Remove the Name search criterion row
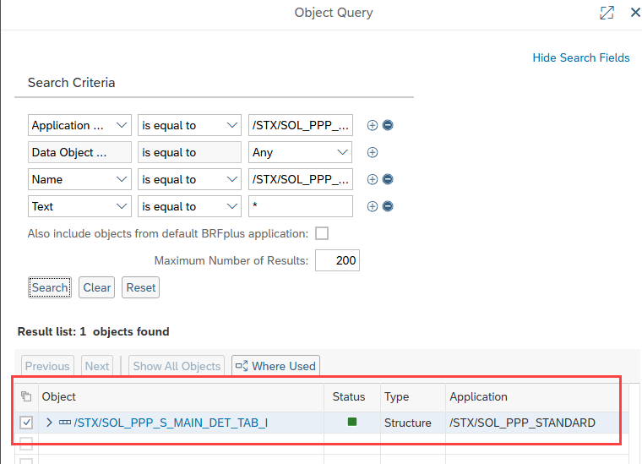The height and width of the screenshot is (464, 642). tap(388, 179)
